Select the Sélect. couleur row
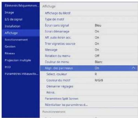 click(89, 74)
